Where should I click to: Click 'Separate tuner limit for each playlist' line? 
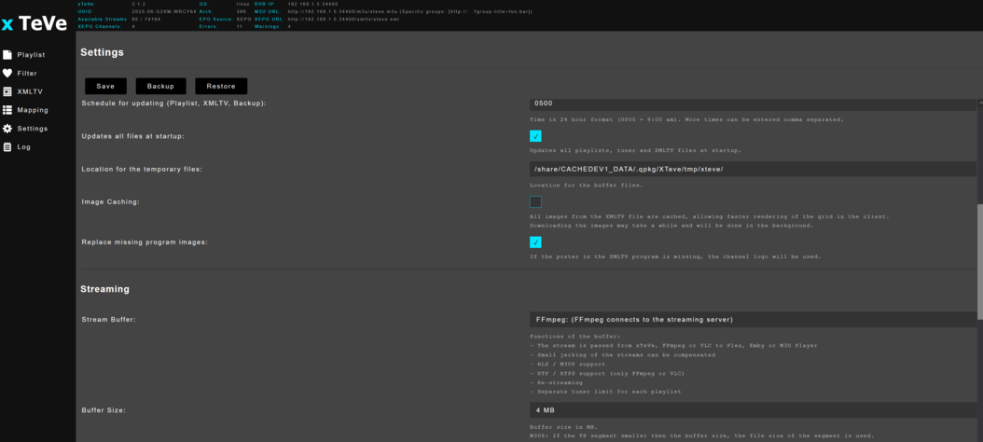(605, 392)
